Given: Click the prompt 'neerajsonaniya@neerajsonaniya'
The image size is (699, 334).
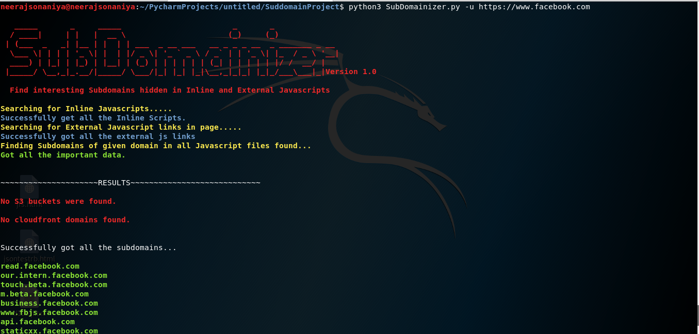Looking at the screenshot, I should tap(68, 7).
